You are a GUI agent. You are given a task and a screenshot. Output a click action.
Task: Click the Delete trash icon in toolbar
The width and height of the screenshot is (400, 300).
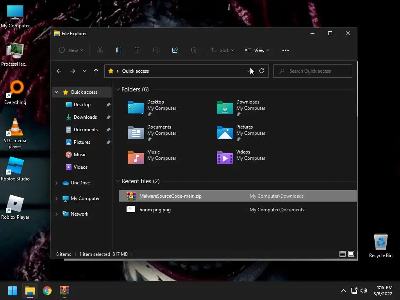click(194, 50)
